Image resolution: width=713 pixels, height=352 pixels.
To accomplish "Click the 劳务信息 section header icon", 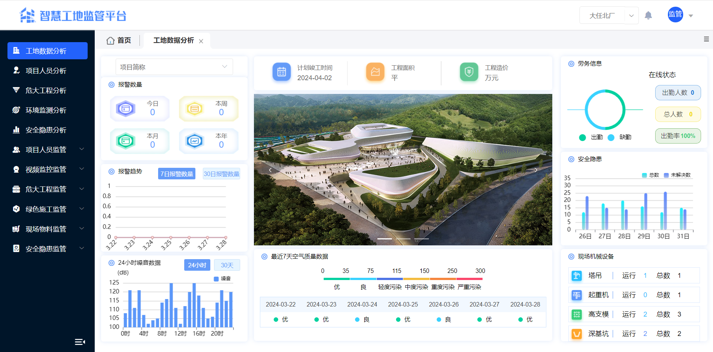I will pyautogui.click(x=571, y=64).
